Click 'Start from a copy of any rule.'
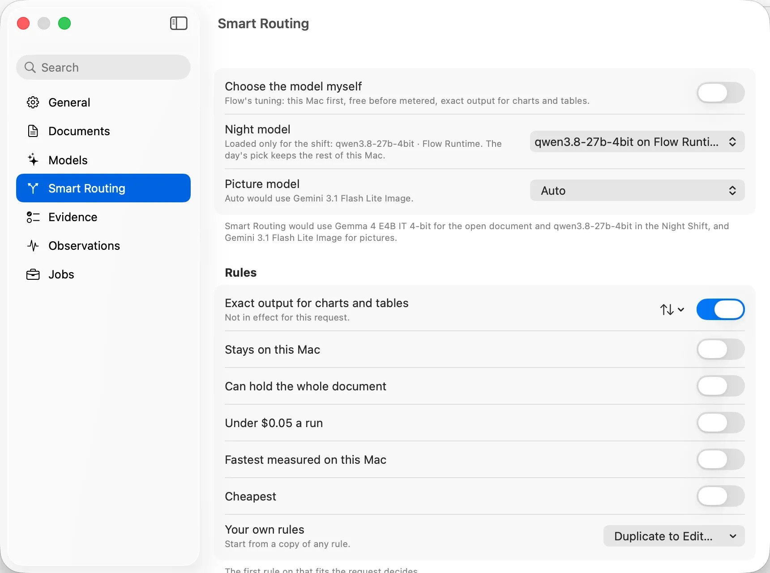The width and height of the screenshot is (770, 573). coord(287,544)
